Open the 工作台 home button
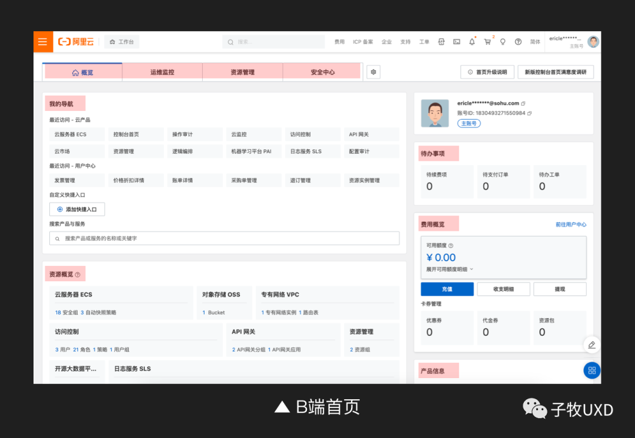 (122, 42)
